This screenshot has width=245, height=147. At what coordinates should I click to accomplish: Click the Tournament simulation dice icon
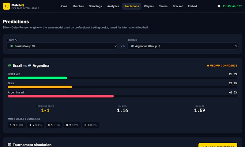pos(9,145)
